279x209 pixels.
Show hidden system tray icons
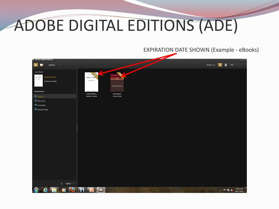point(221,190)
